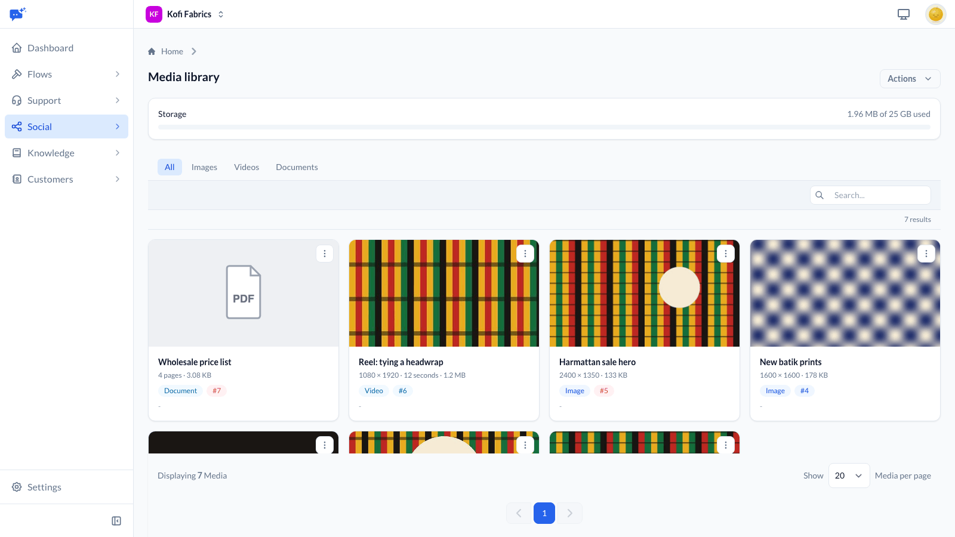The image size is (955, 537).
Task: Go to previous page arrow
Action: (519, 513)
